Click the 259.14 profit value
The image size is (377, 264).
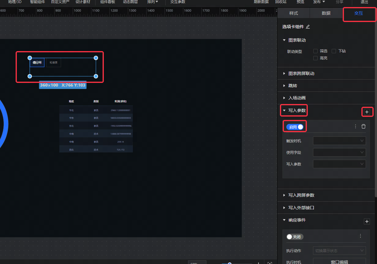(x=120, y=142)
